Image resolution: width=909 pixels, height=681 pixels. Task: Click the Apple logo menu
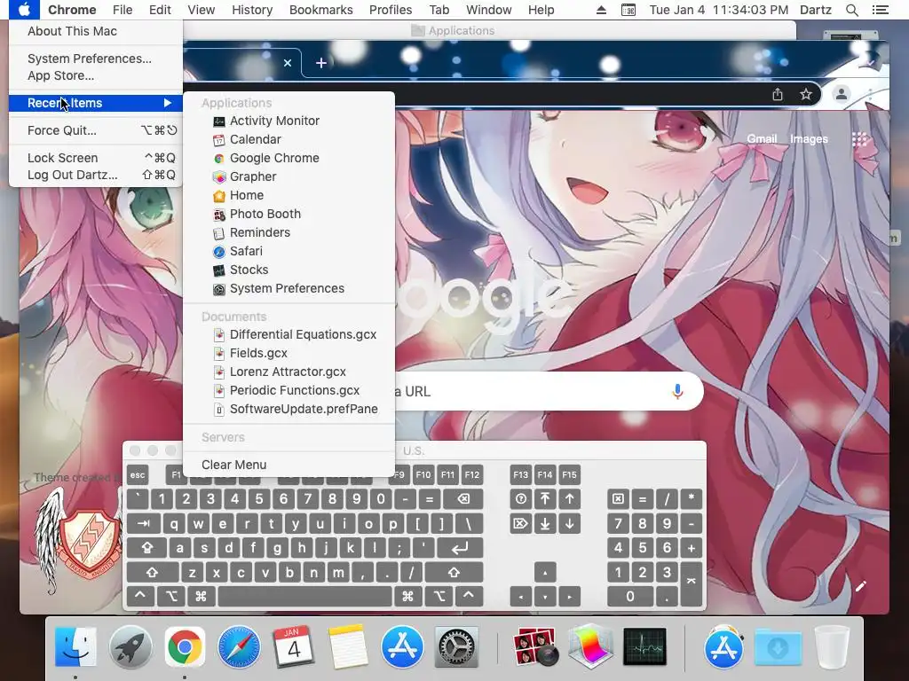[24, 10]
